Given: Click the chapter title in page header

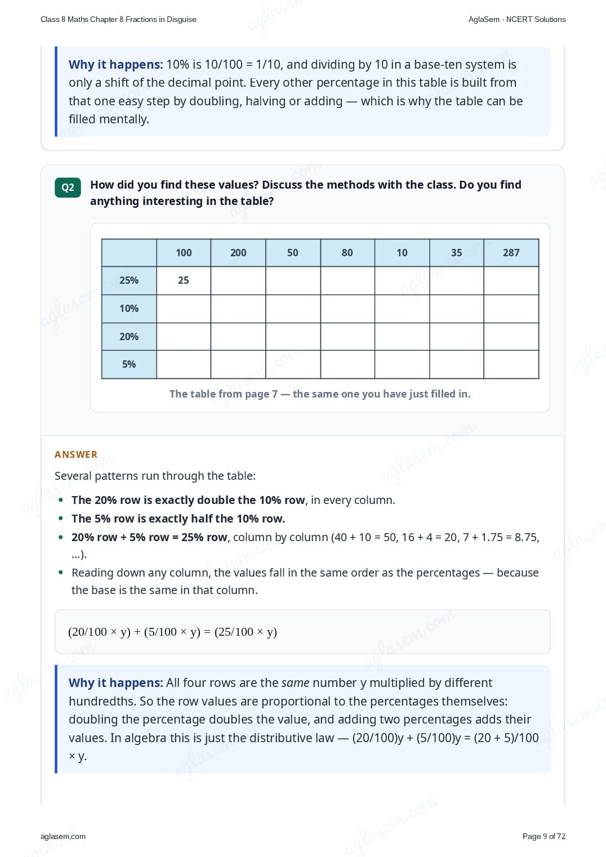Looking at the screenshot, I should pyautogui.click(x=118, y=19).
